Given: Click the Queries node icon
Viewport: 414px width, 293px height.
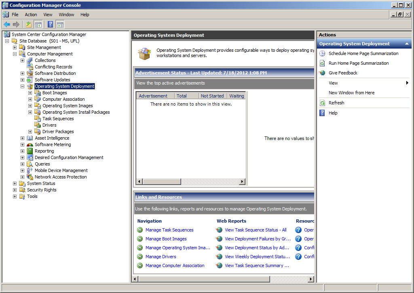Looking at the screenshot, I should pos(30,164).
